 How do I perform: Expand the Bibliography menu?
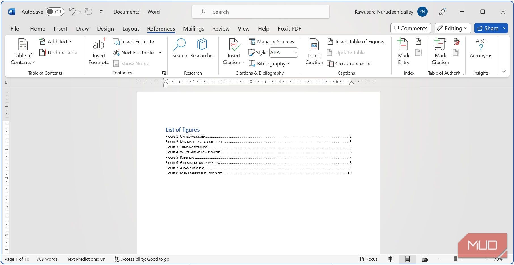click(x=269, y=63)
